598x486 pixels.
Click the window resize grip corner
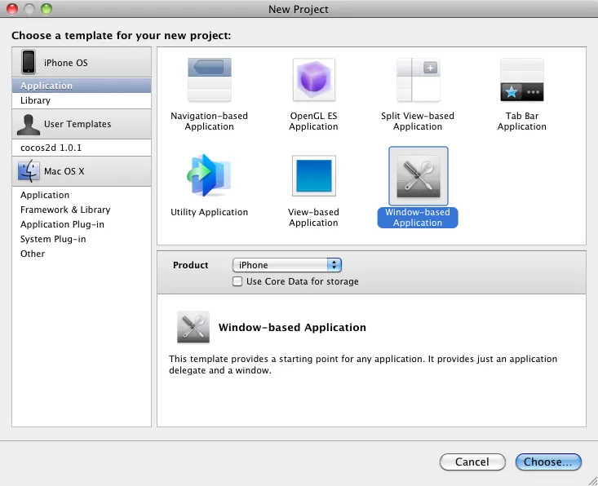pos(592,480)
